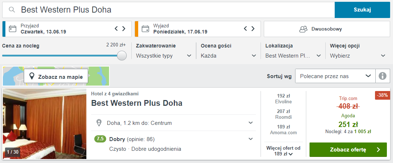Expand Więcej ofert od 189 zł
The width and height of the screenshot is (393, 163).
pos(283,151)
